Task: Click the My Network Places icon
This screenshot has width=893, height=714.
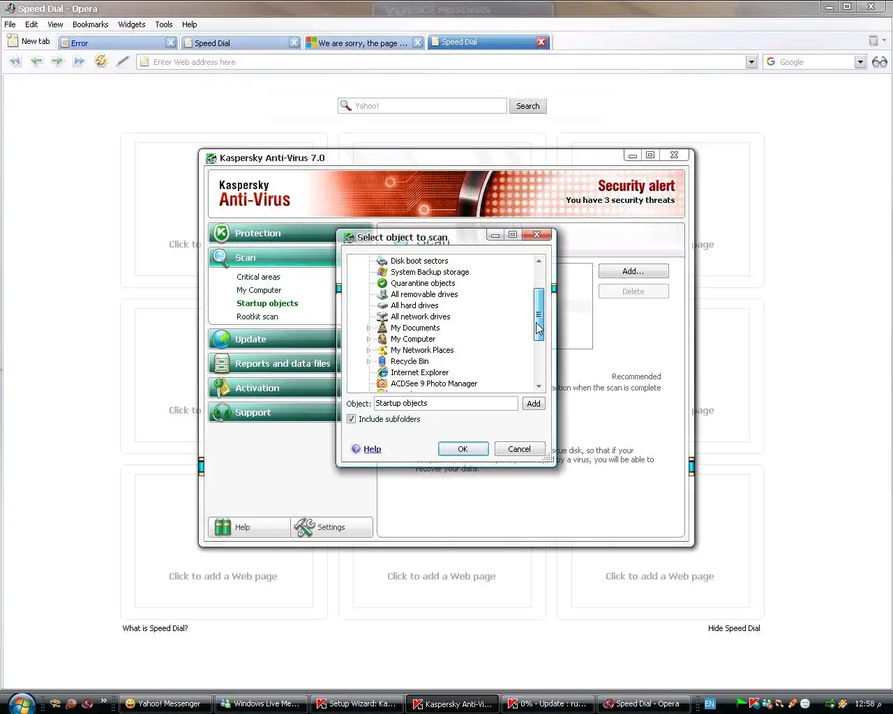Action: 382,350
